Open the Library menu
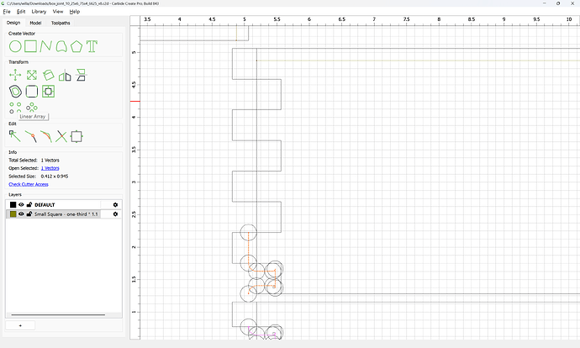Viewport: 580px width, 348px height. (39, 12)
